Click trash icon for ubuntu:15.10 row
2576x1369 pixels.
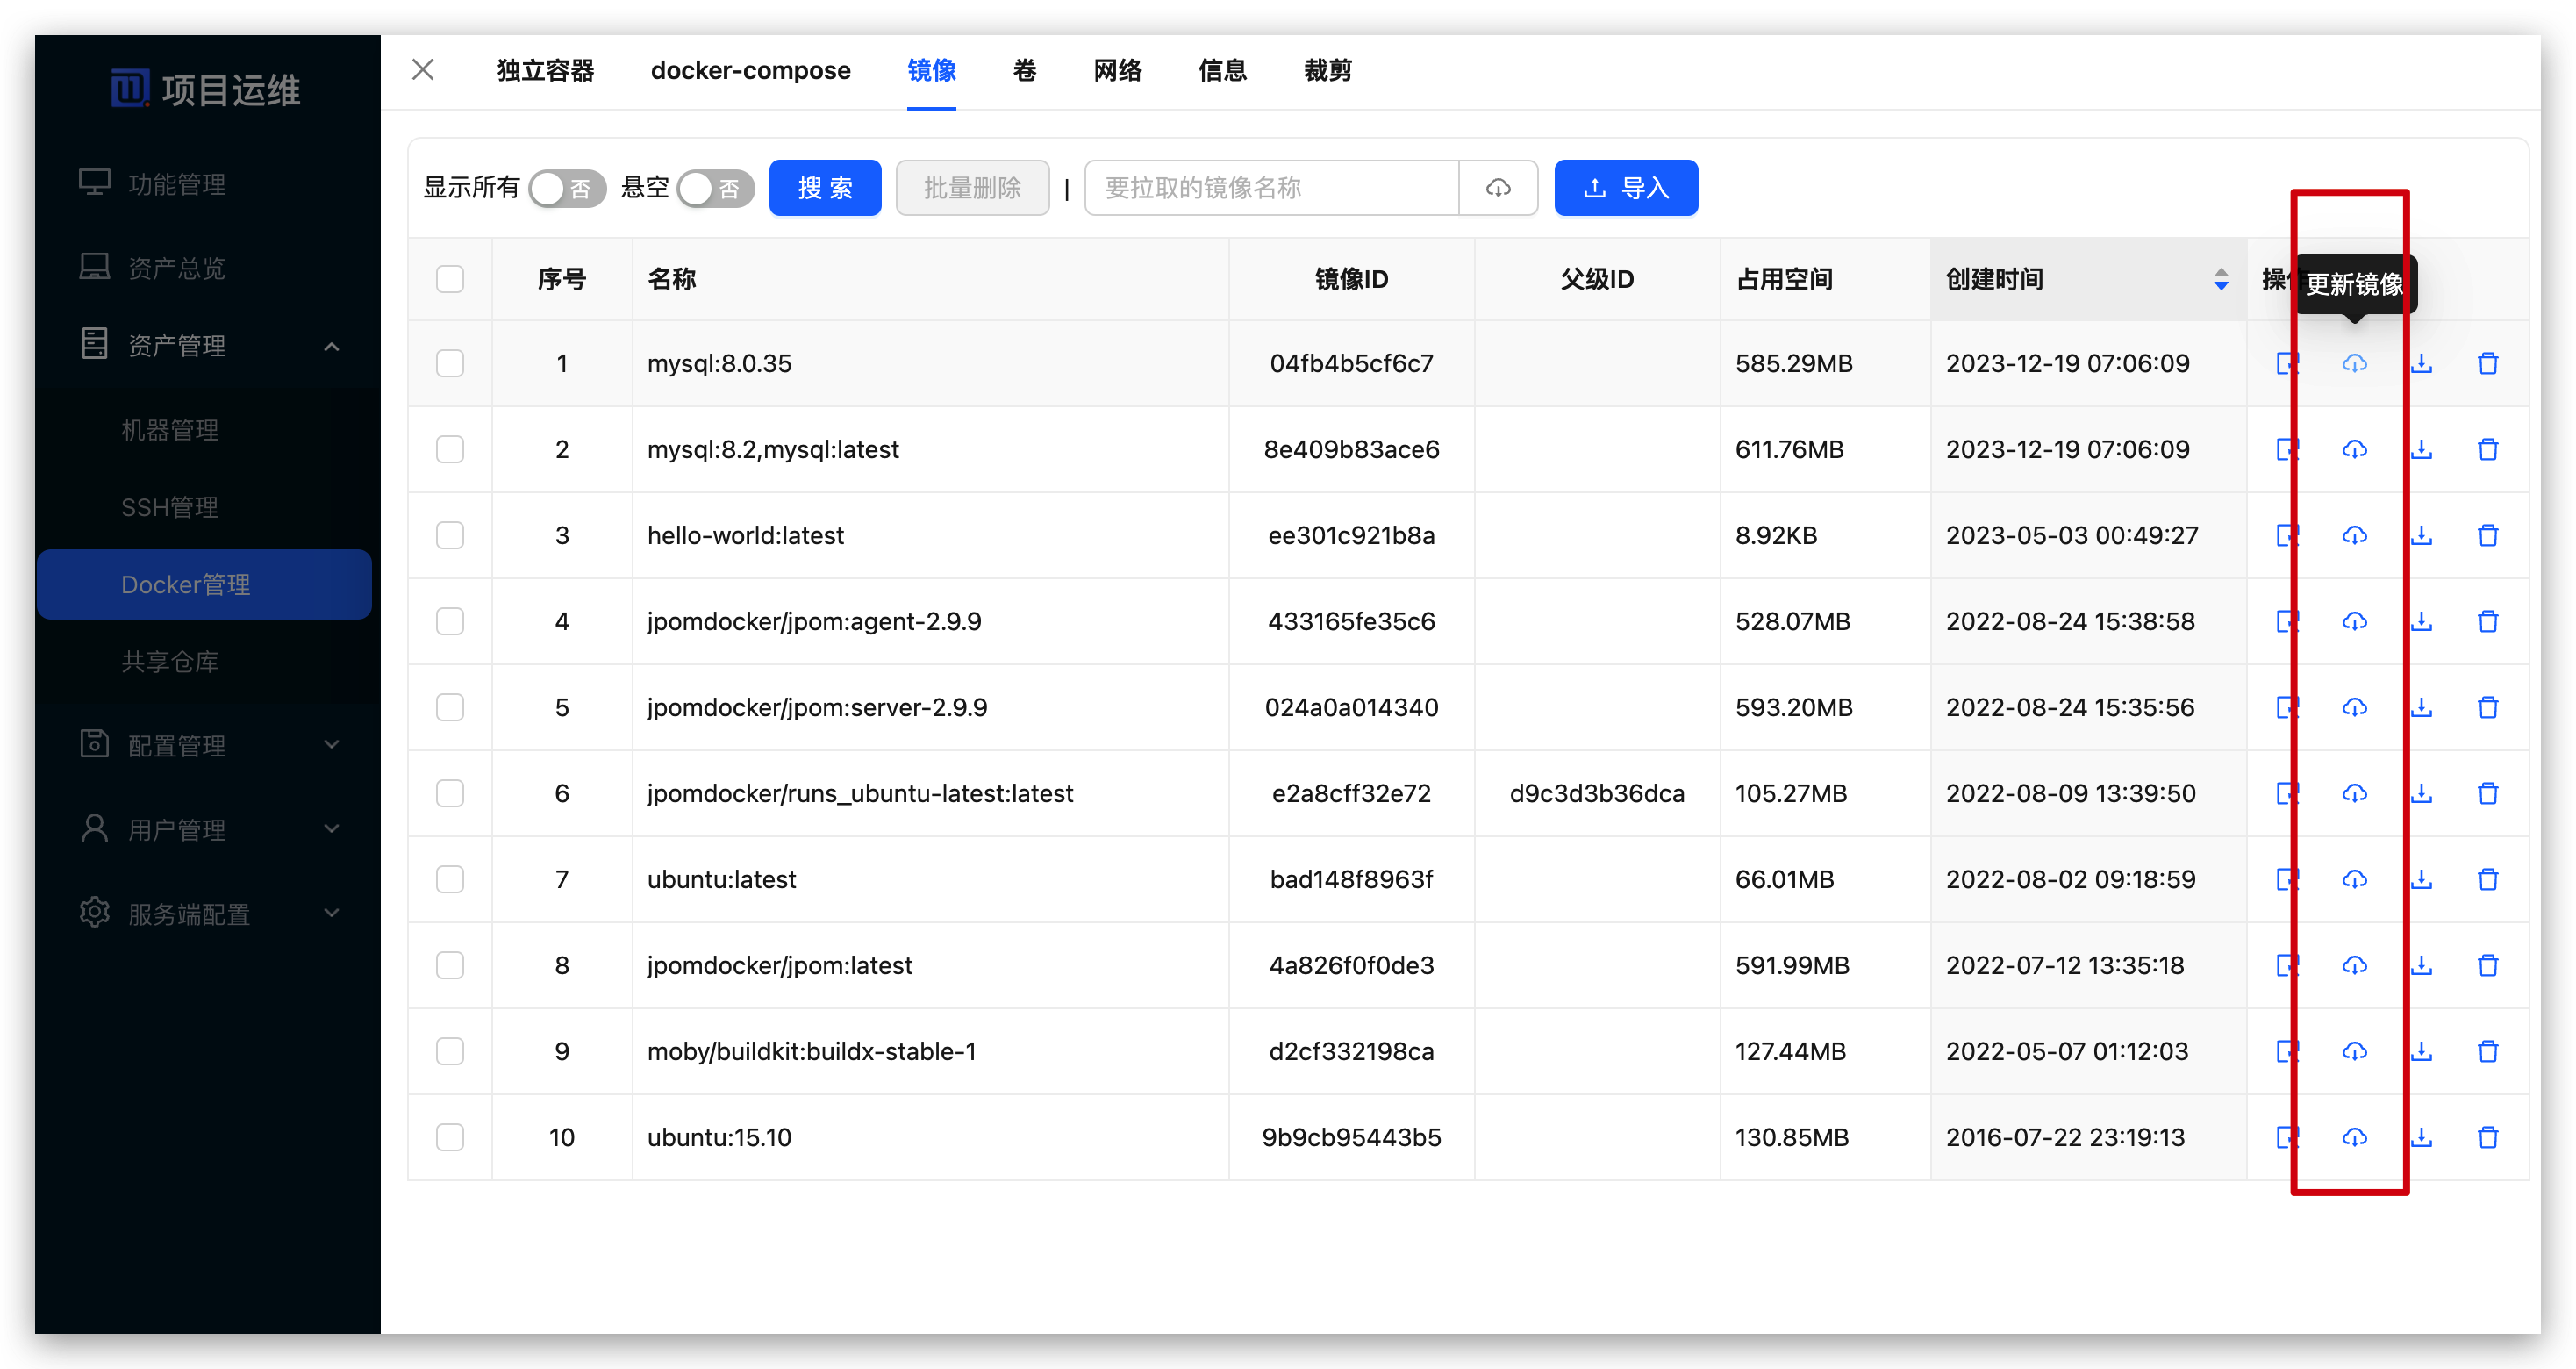point(2488,1137)
